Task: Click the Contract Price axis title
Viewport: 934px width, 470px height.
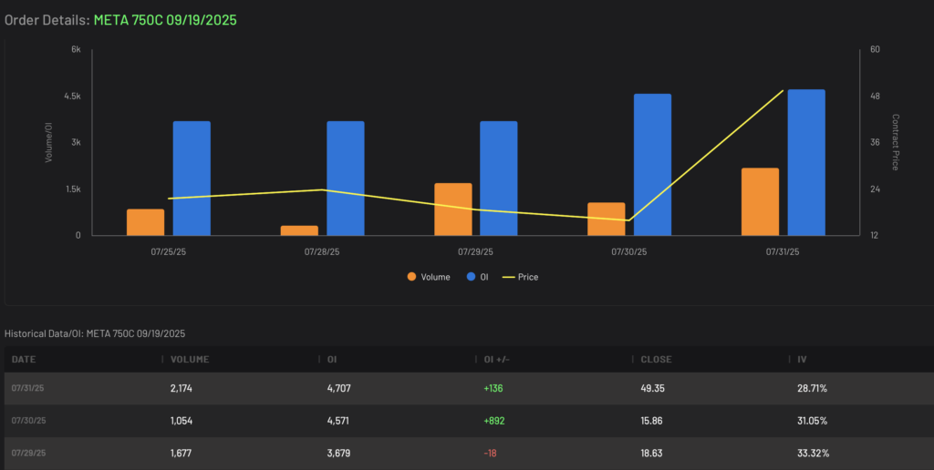Action: tap(895, 142)
